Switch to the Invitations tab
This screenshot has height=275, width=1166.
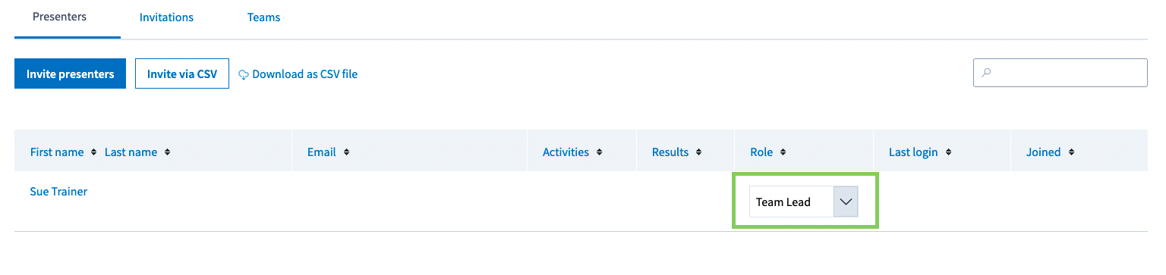pos(166,17)
